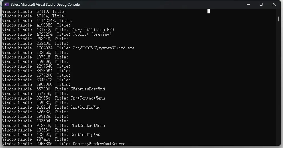The image size is (283, 148).
Task: Click the cmd.exe path text
Action: (103, 48)
